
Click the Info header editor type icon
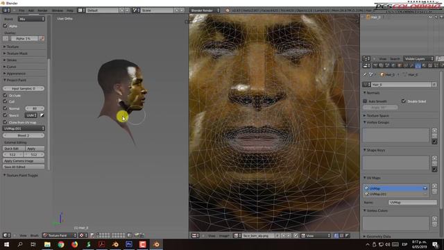coord(6,10)
